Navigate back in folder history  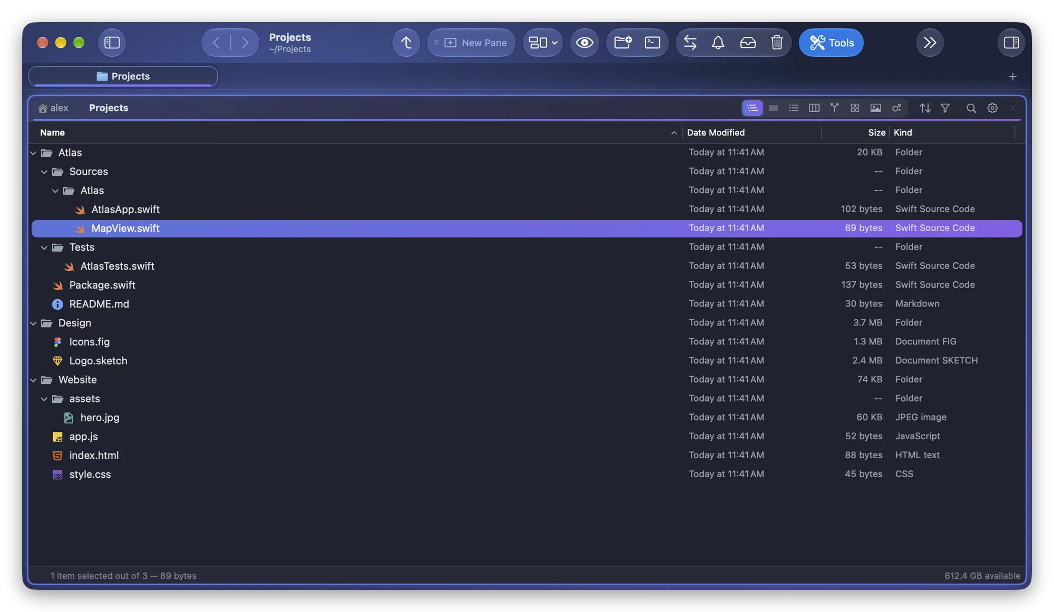216,43
